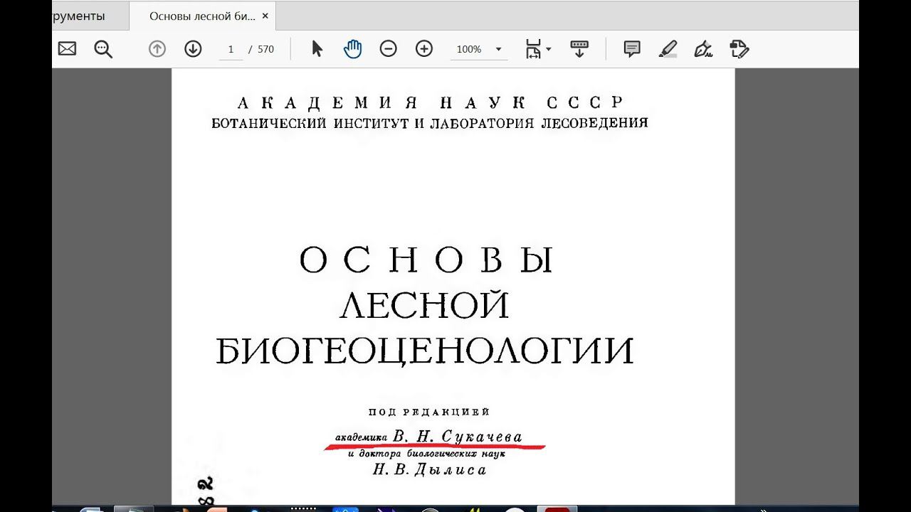Activate the Hand pan tool
The image size is (911, 512).
[x=352, y=49]
